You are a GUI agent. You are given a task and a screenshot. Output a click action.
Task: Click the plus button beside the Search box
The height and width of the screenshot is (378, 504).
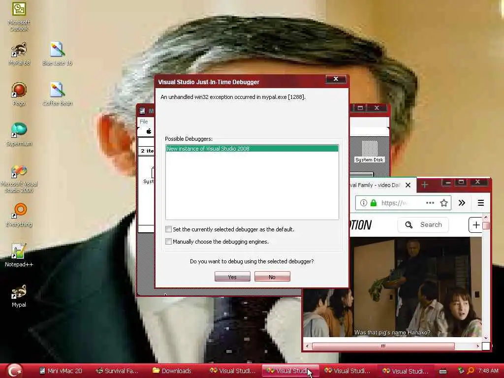(476, 224)
